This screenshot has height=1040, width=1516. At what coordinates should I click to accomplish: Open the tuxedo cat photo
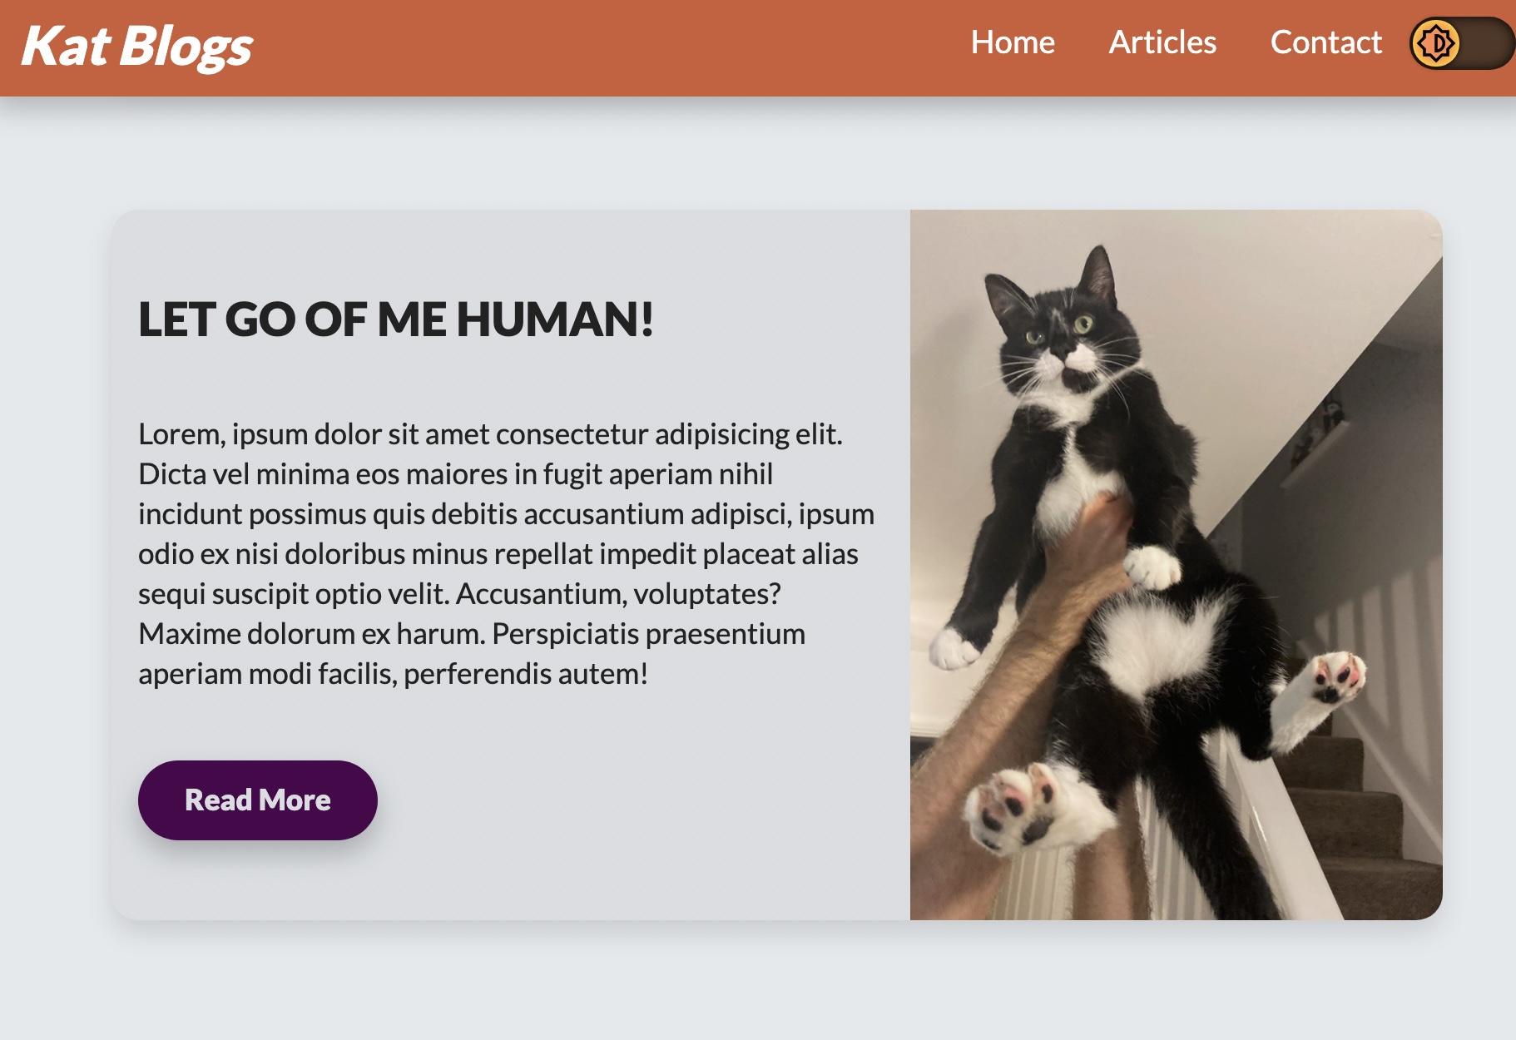[1177, 565]
